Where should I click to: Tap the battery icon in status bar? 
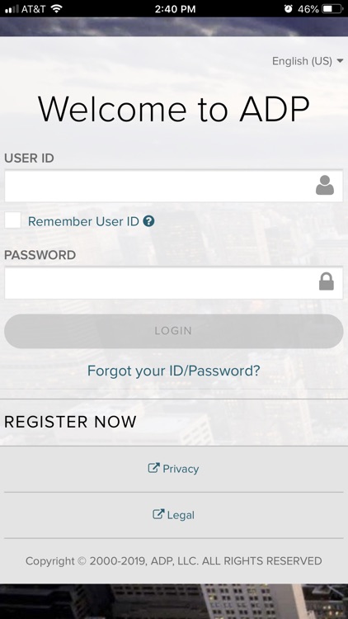coord(332,9)
